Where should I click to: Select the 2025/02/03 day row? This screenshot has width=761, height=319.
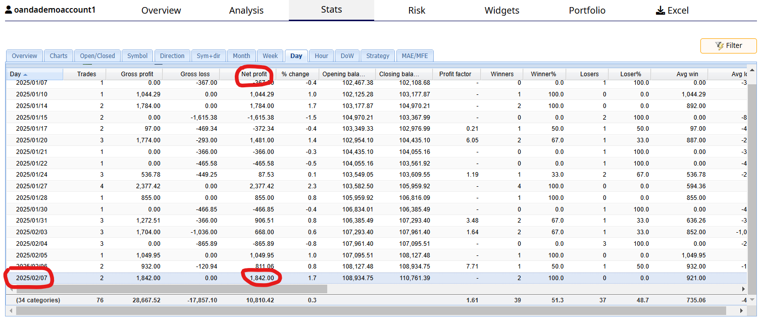click(x=376, y=232)
